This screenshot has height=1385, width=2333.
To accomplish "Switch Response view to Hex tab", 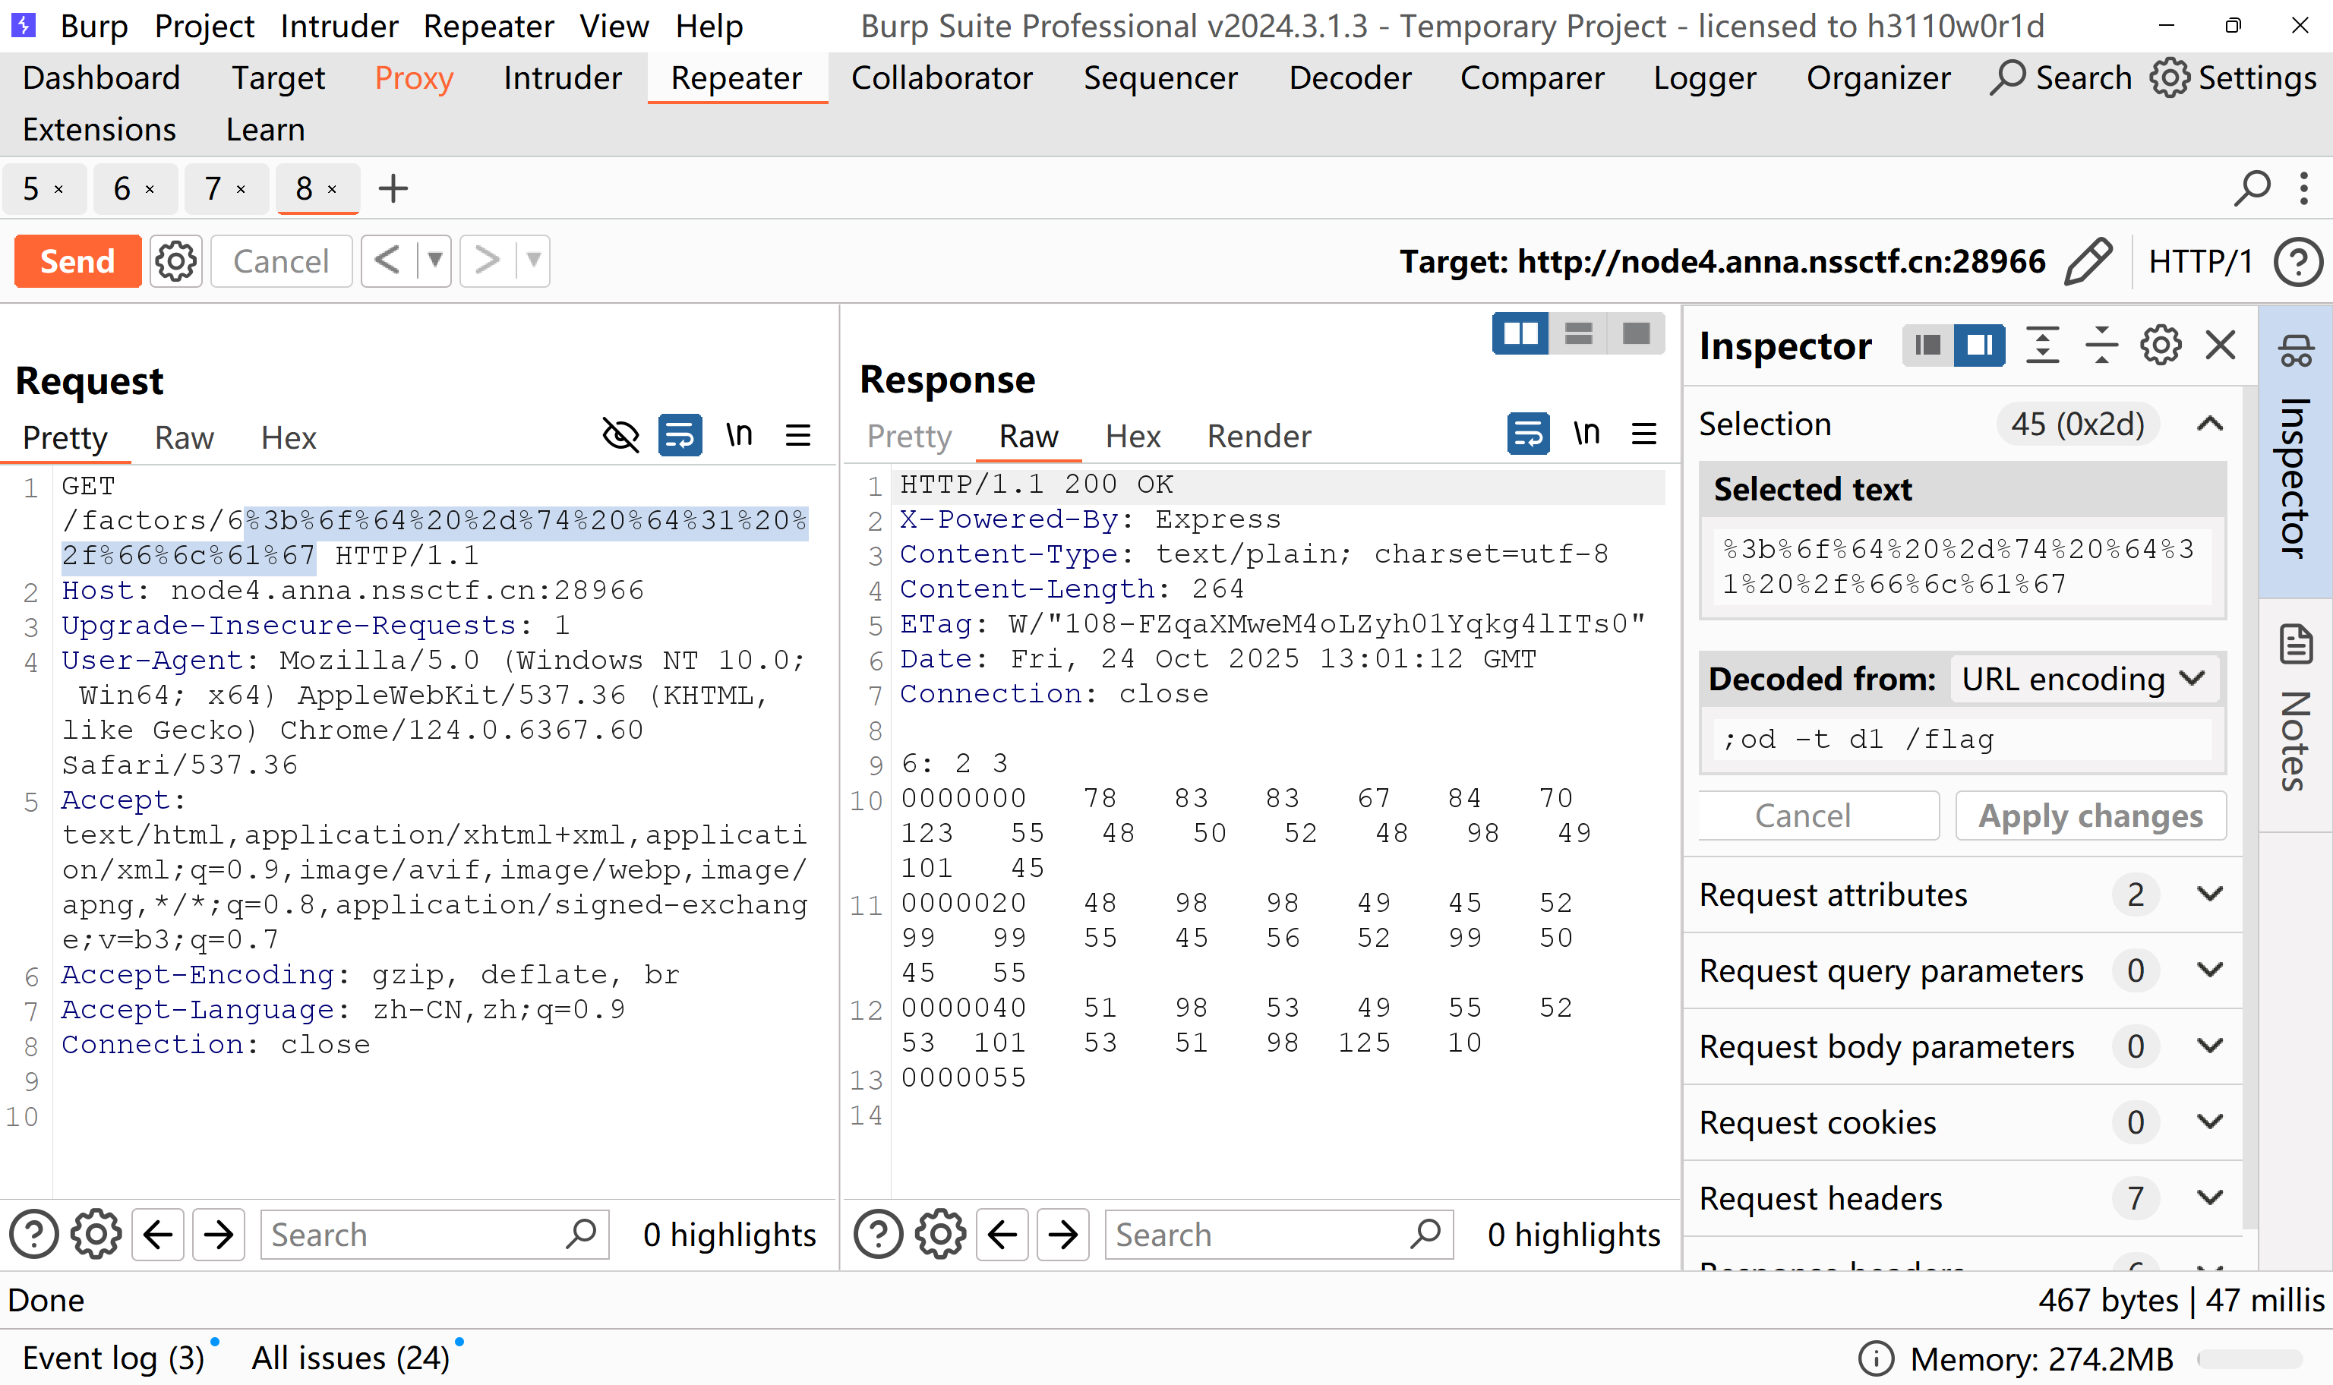I will 1132,436.
